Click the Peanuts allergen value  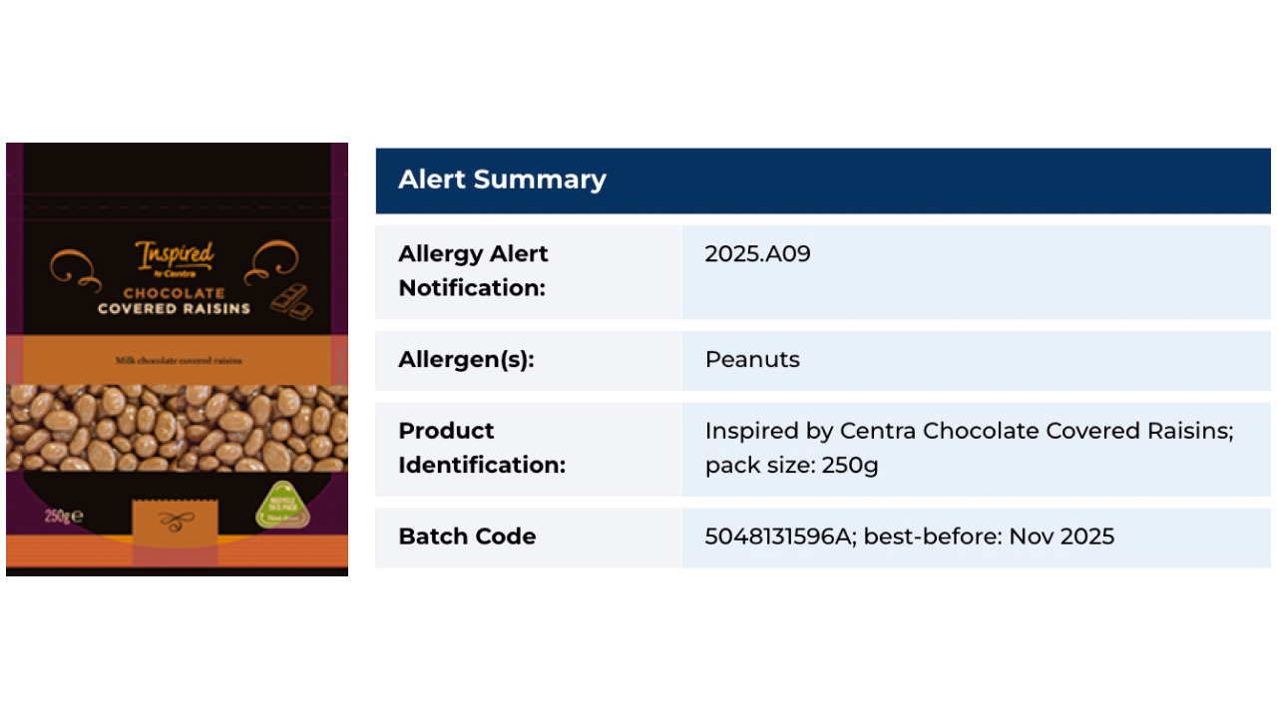coord(752,360)
